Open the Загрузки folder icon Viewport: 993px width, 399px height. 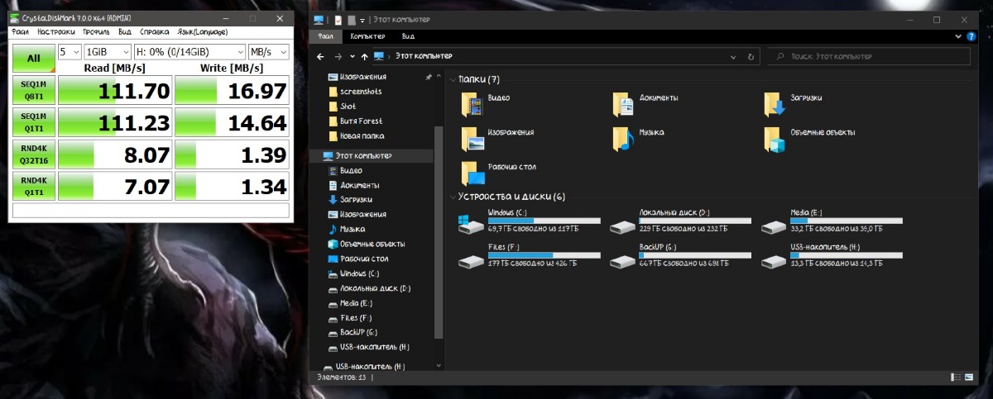[774, 104]
